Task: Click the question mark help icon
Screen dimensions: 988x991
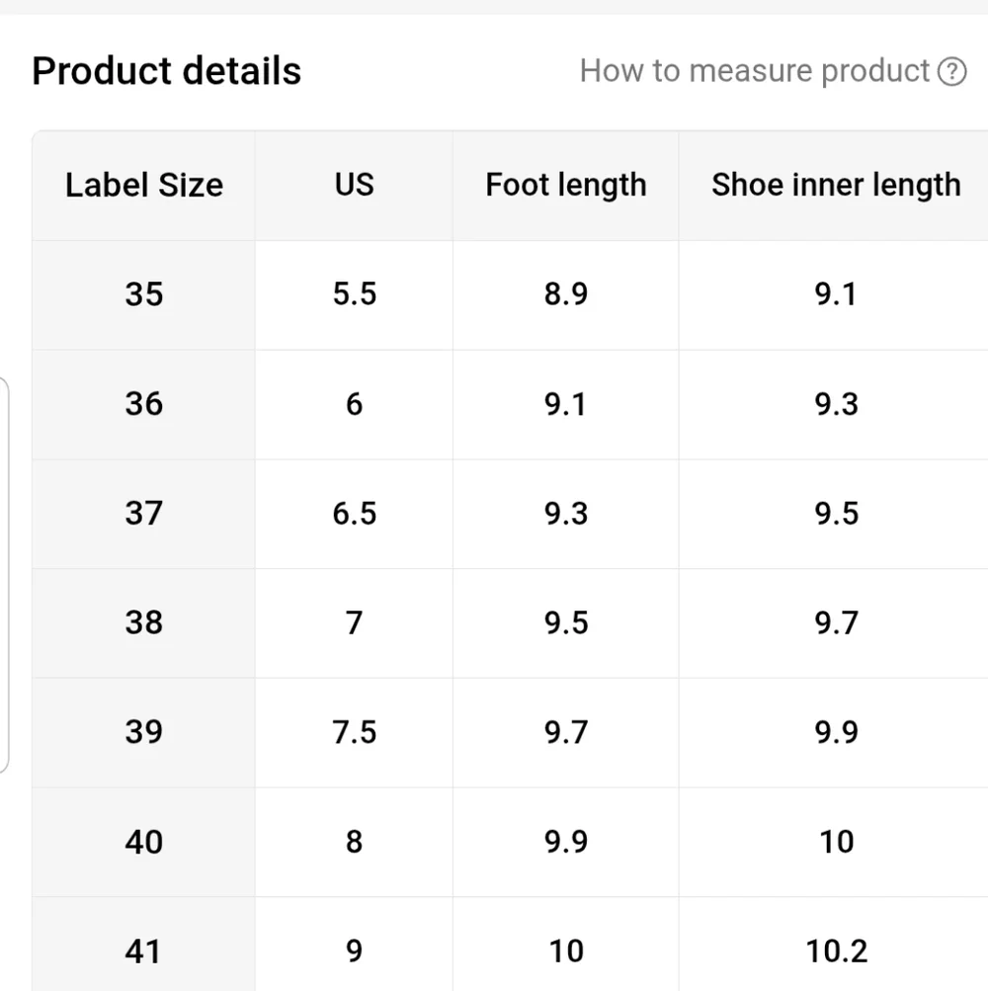Action: point(951,70)
